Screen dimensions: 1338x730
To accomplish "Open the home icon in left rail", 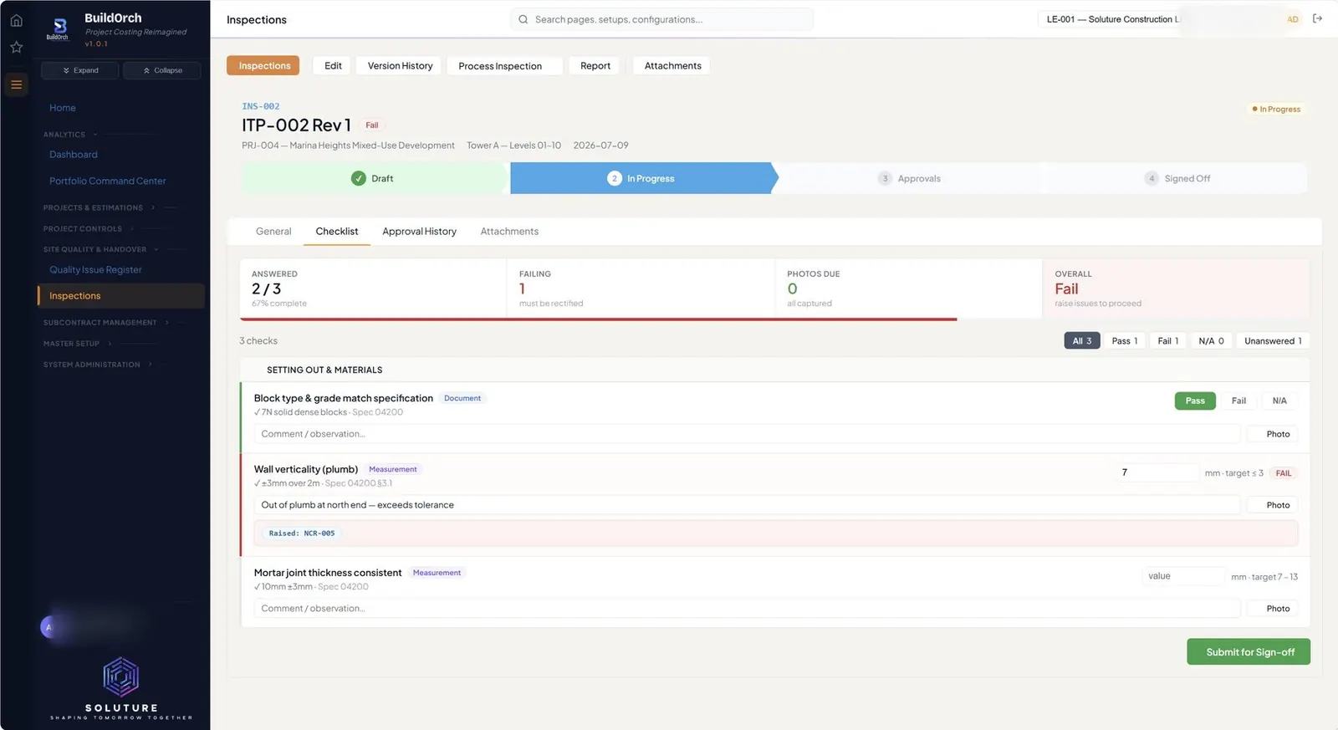I will (16, 20).
